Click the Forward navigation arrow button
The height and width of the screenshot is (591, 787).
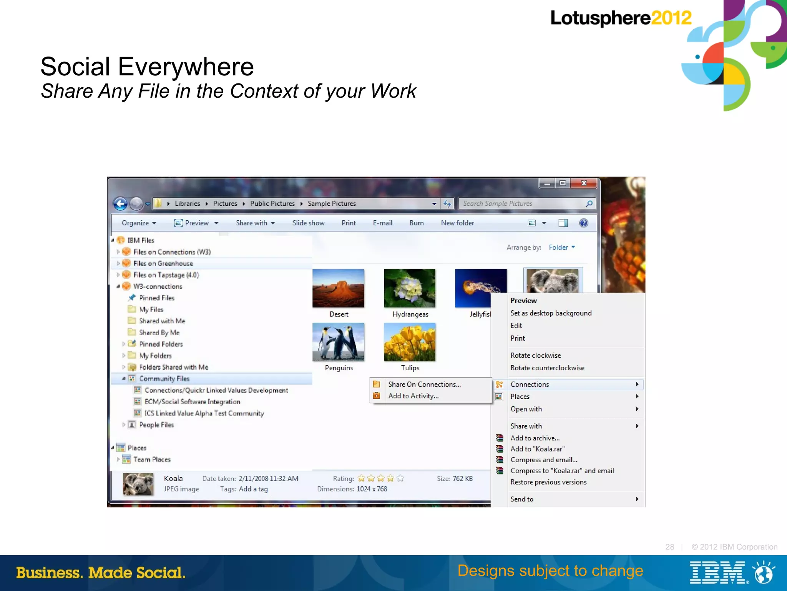[x=136, y=203]
